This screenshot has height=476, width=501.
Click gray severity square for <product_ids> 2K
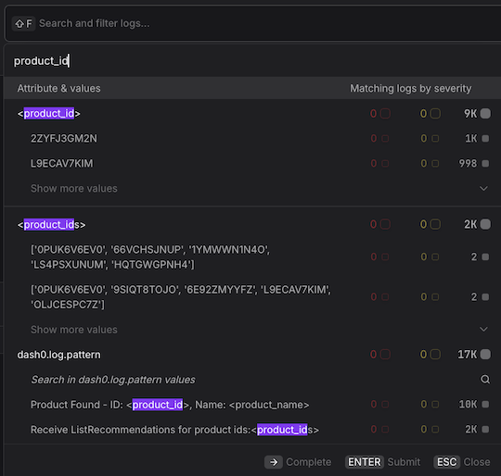point(485,224)
